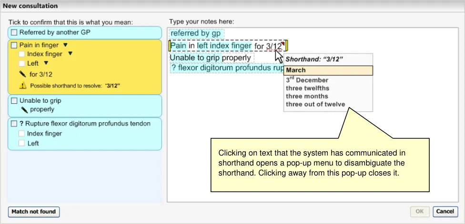This screenshot has height=224, width=465.
Task: Tick the 'Rupture flexor digitorum profundus tendon' checkbox
Action: 14,124
